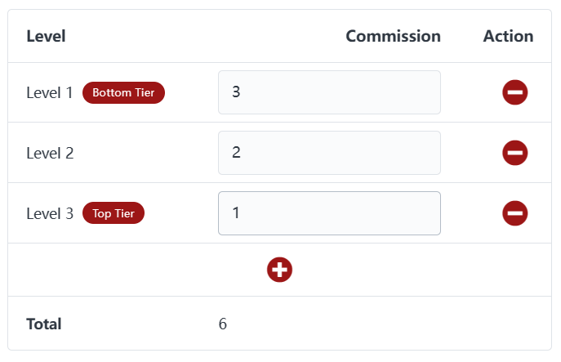Delete the Level 2 row
Screen dimensions: 561x362
tap(514, 153)
